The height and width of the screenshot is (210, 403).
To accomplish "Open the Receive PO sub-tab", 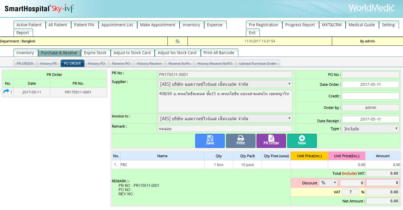I will [x=121, y=64].
